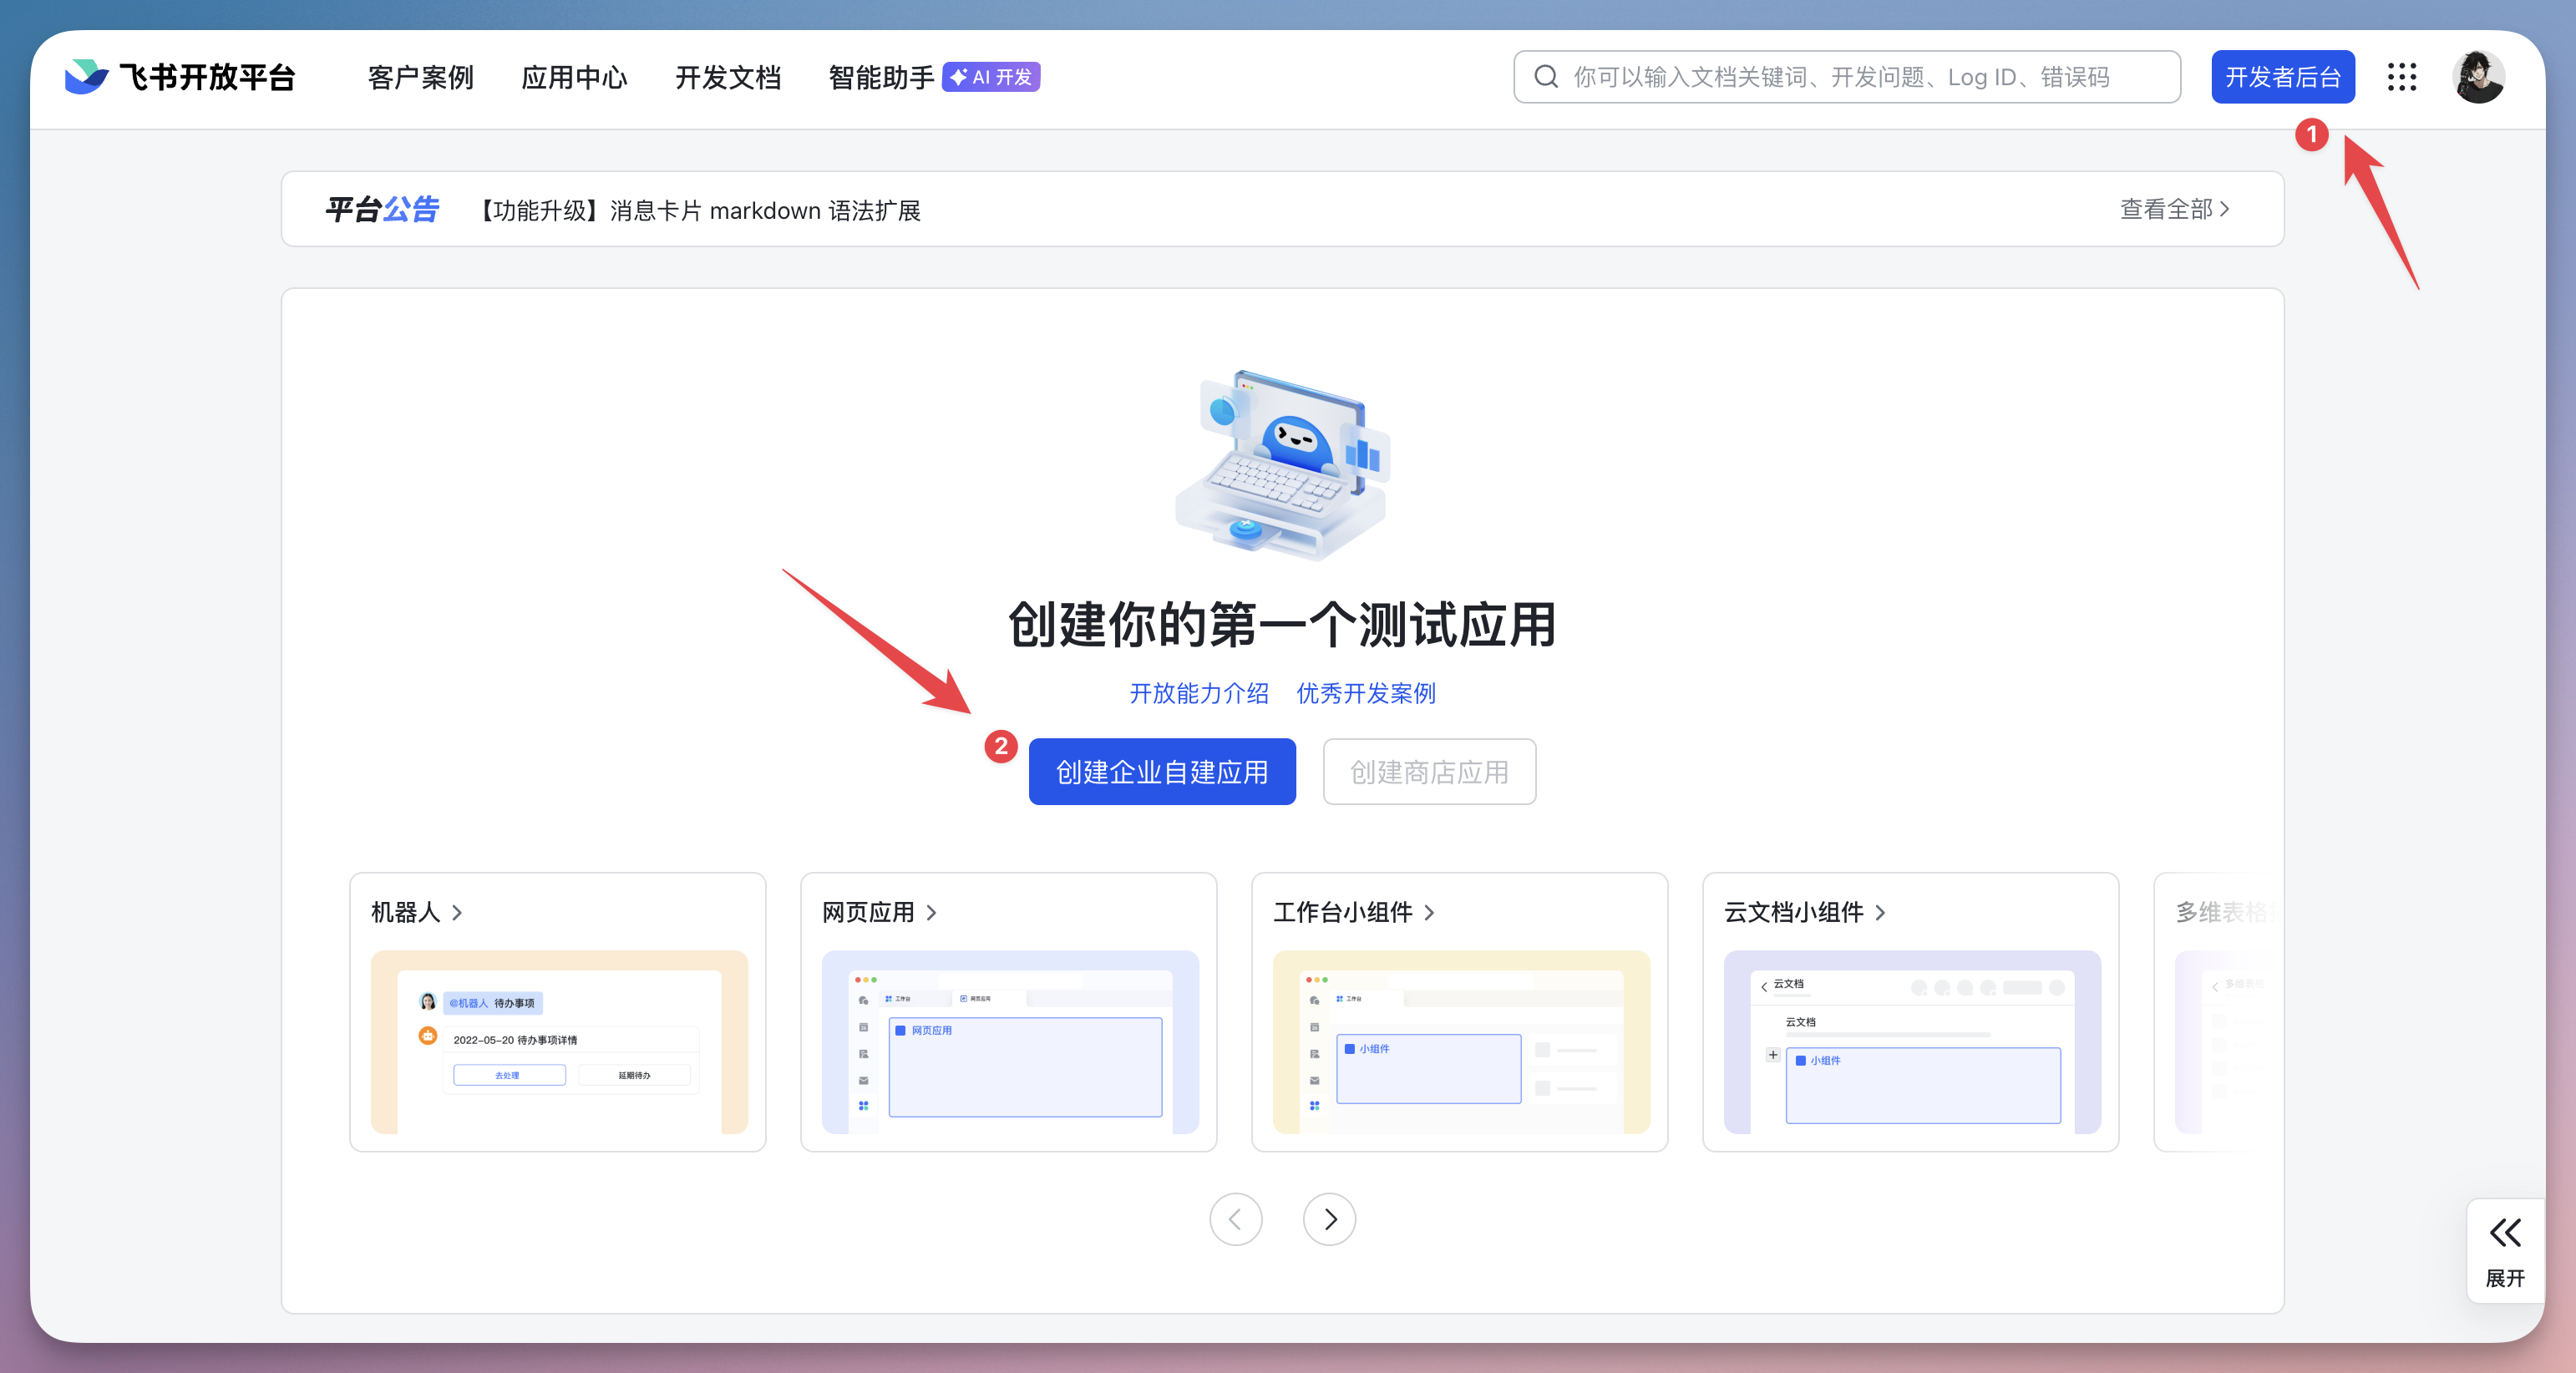Go to next carousel page arrow
This screenshot has height=1373, width=2576.
pos(1329,1219)
